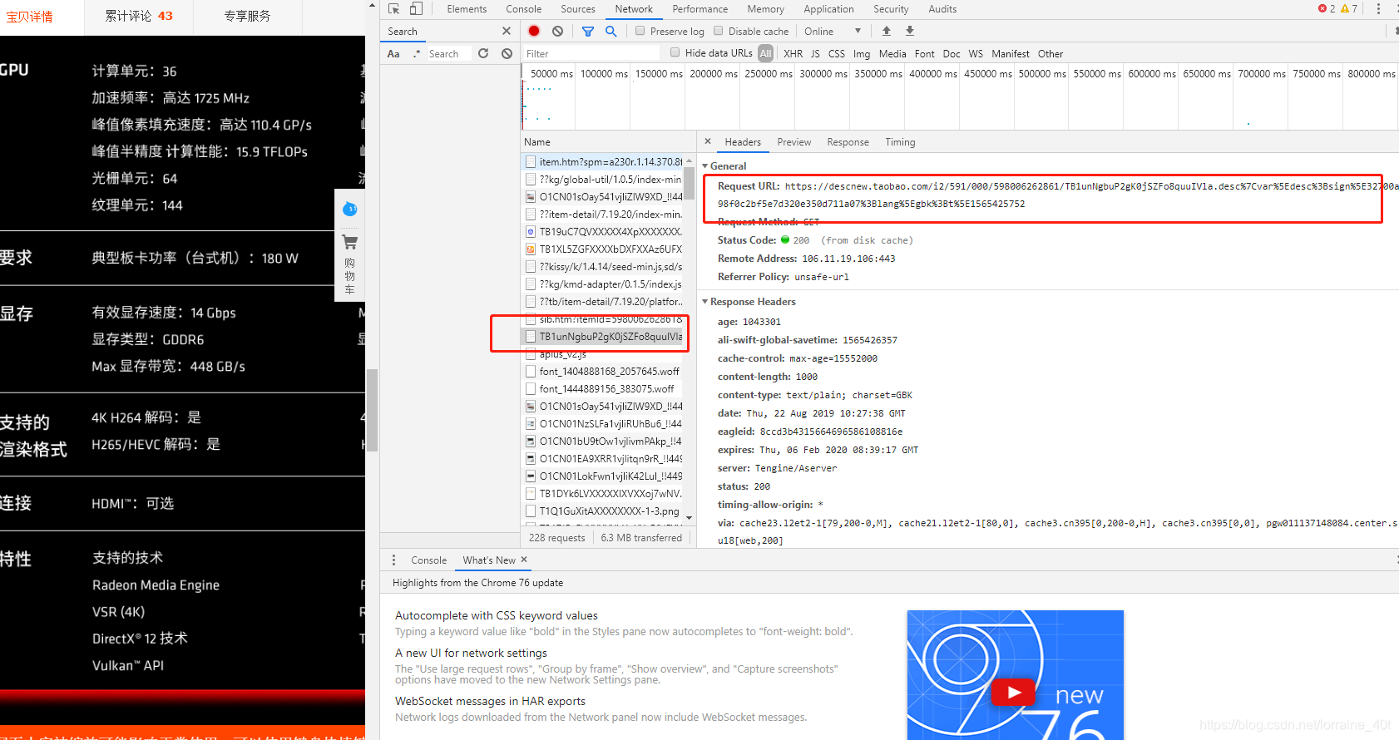Select the T1Q1GuXitAXXXXXXXX-1-3.png request
The width and height of the screenshot is (1399, 740).
[x=602, y=511]
